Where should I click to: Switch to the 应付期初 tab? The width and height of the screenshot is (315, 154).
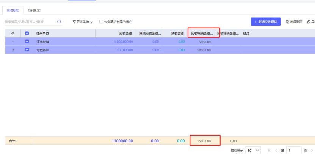34,10
